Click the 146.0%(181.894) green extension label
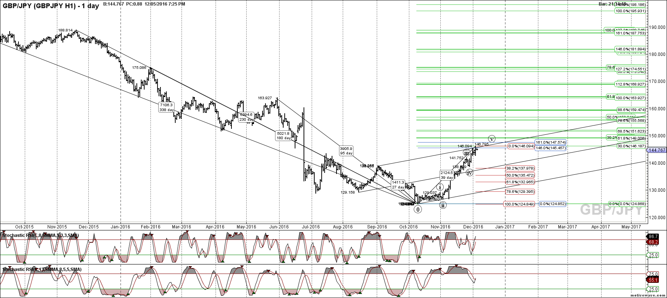Image resolution: width=667 pixels, height=298 pixels. [x=631, y=49]
